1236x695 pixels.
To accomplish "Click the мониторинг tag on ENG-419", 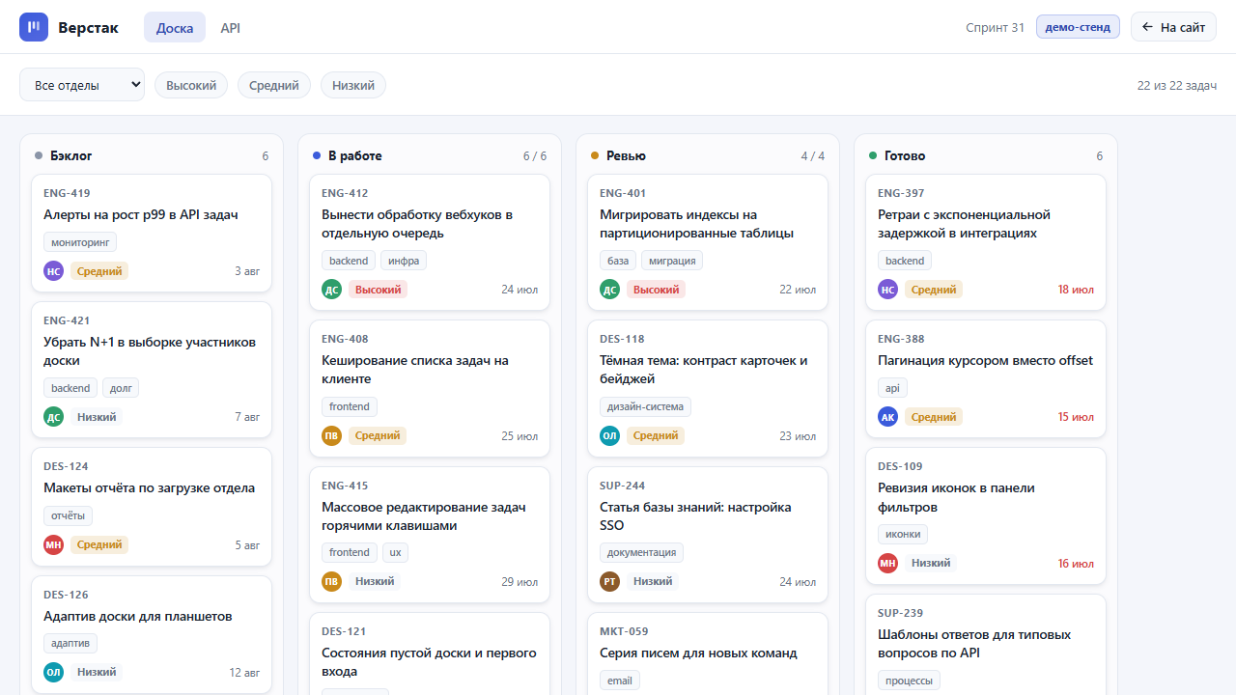I will click(80, 241).
